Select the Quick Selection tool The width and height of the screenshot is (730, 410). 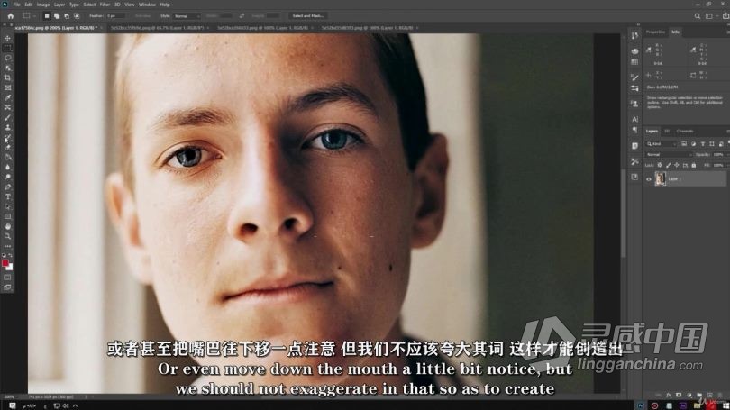tap(7, 68)
